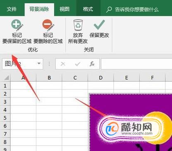The height and width of the screenshot is (151, 172).
Task: Open the 格式 ribbon tab
Action: [88, 9]
